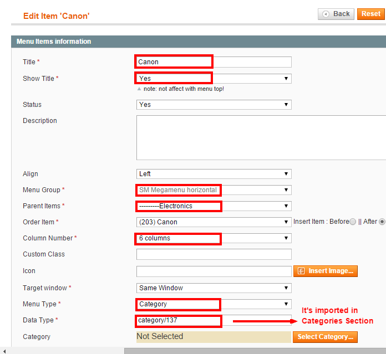Click the Not Selected category text

point(160,336)
